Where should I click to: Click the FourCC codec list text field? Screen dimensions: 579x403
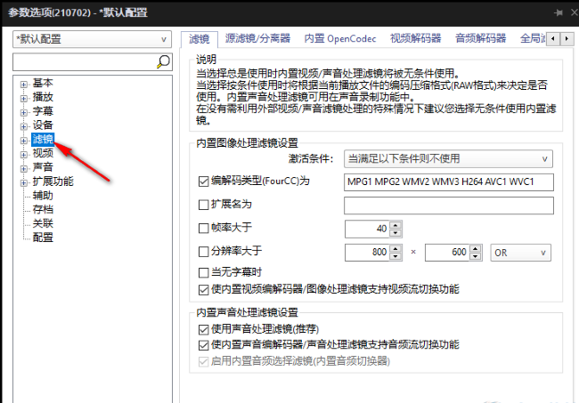click(448, 182)
